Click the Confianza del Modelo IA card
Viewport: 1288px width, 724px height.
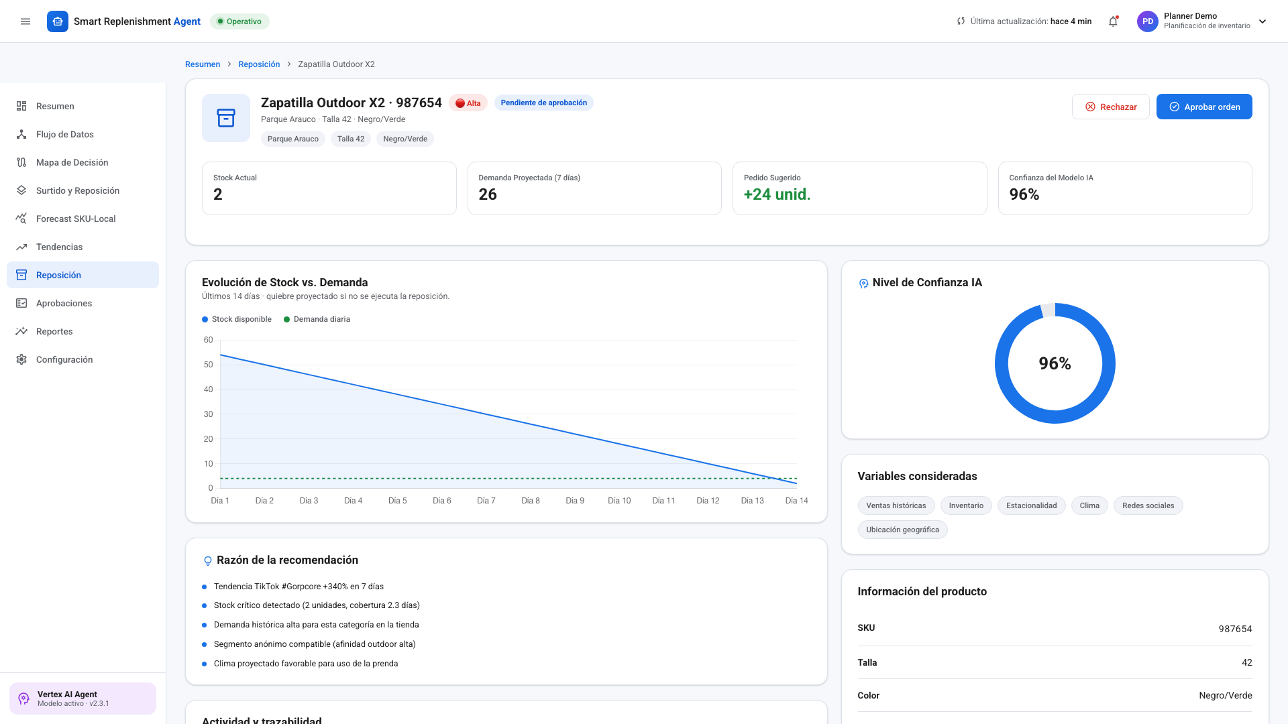1125,188
